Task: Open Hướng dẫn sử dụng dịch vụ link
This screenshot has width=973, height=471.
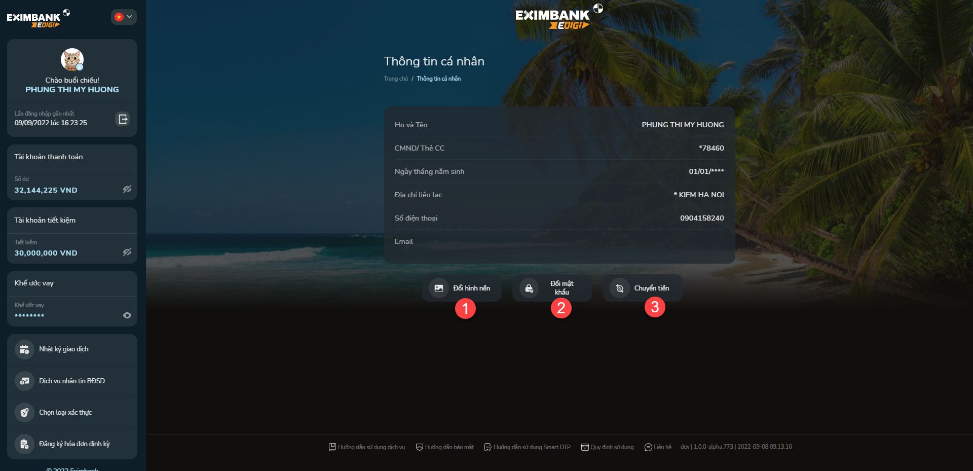Action: click(367, 447)
